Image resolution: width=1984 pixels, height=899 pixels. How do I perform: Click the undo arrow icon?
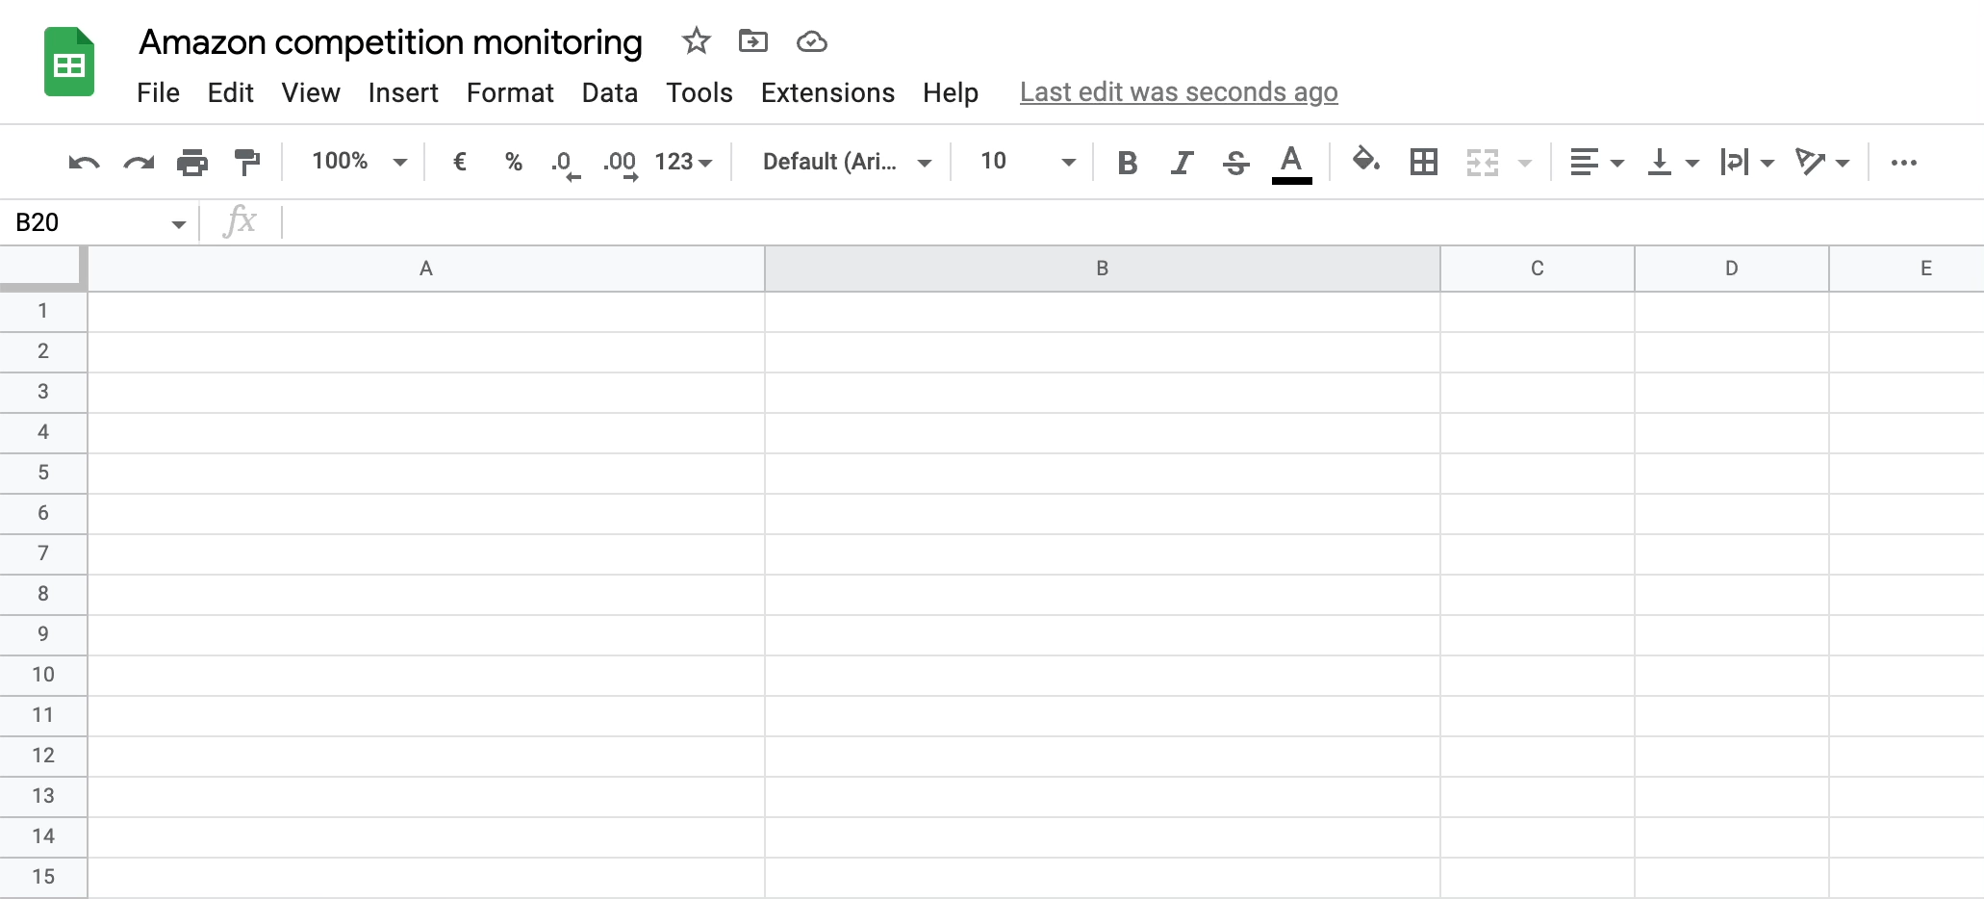tap(84, 162)
